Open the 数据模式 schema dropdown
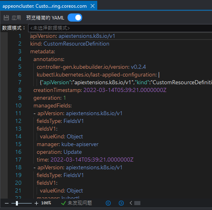This screenshot has height=210, width=212. (x=120, y=28)
